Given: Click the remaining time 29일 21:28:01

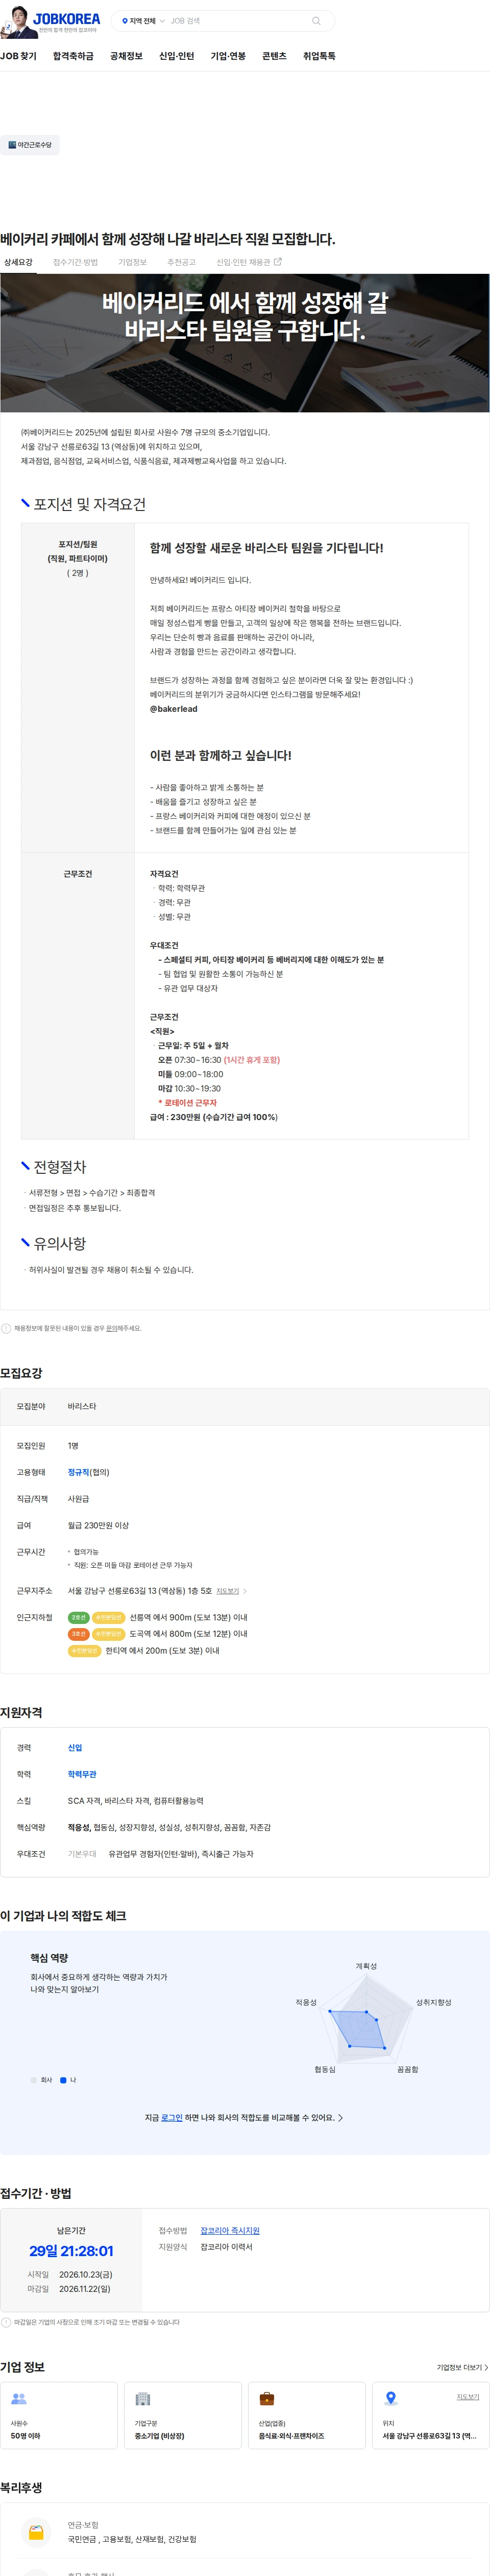Looking at the screenshot, I should [71, 2250].
